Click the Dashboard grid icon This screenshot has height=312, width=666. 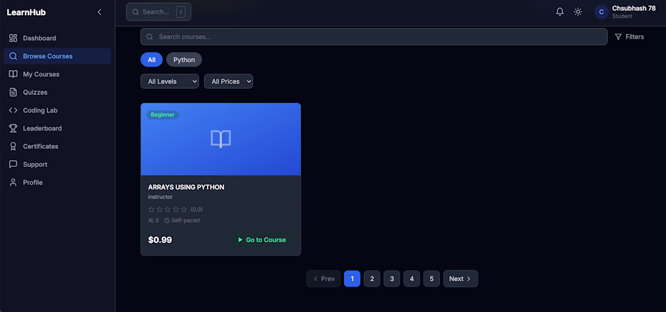click(x=13, y=38)
